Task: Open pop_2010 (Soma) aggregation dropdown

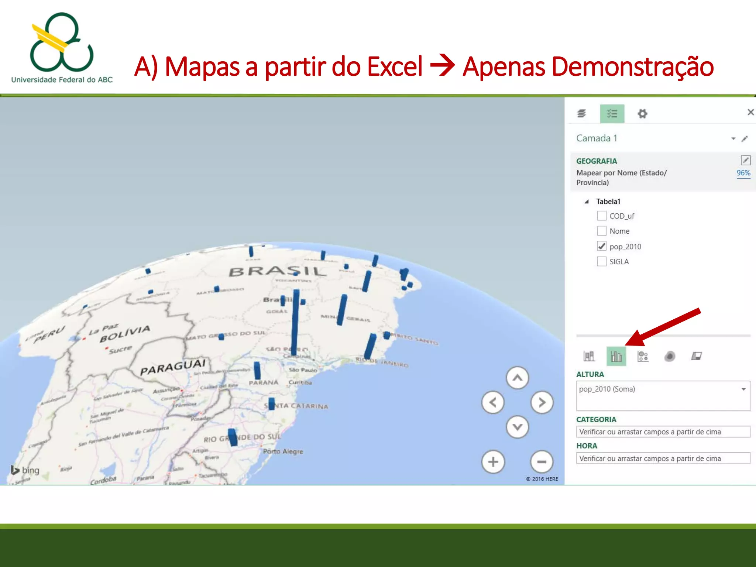Action: [x=743, y=389]
